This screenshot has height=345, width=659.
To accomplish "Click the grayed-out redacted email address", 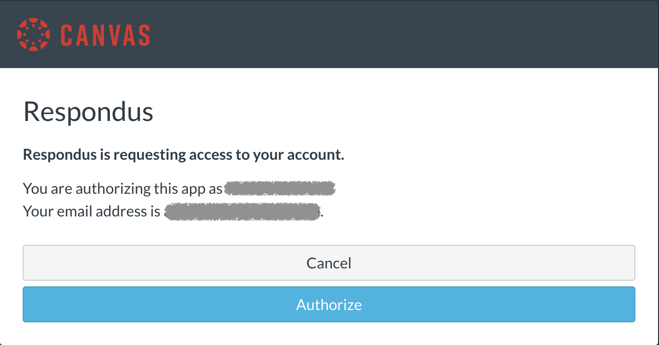I will point(242,211).
